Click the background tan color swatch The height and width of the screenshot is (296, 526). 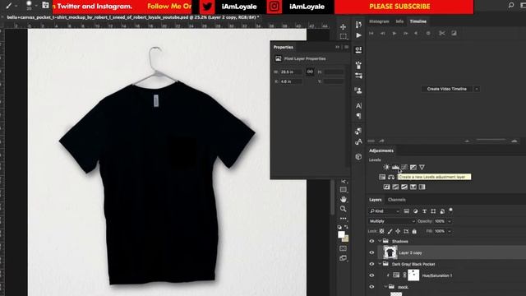[x=346, y=239]
